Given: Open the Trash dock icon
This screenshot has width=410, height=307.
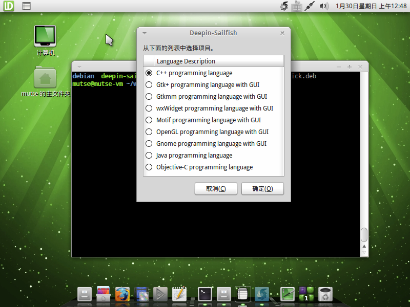Looking at the screenshot, I should 325,294.
